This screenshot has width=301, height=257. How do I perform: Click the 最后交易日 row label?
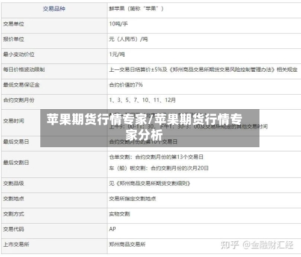pos(16,142)
